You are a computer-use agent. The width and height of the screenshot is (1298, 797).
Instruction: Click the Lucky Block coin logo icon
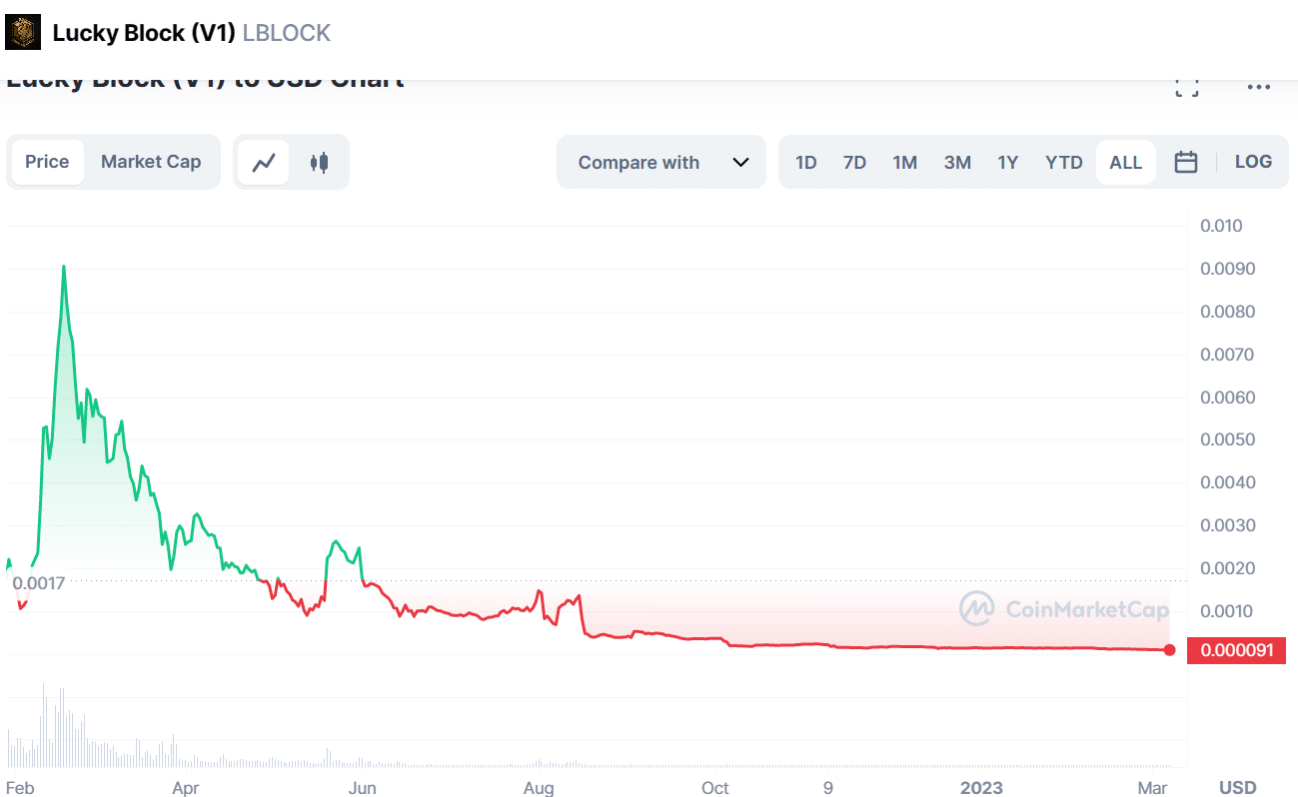[23, 33]
